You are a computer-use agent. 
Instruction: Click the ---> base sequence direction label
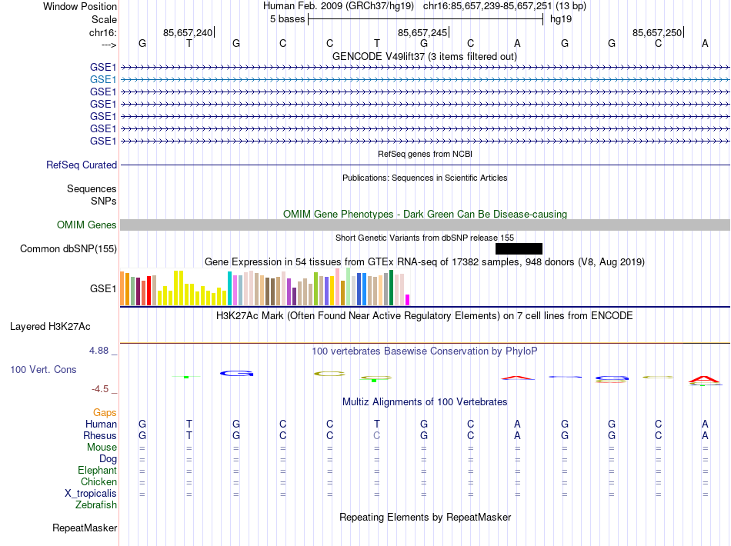pos(109,45)
